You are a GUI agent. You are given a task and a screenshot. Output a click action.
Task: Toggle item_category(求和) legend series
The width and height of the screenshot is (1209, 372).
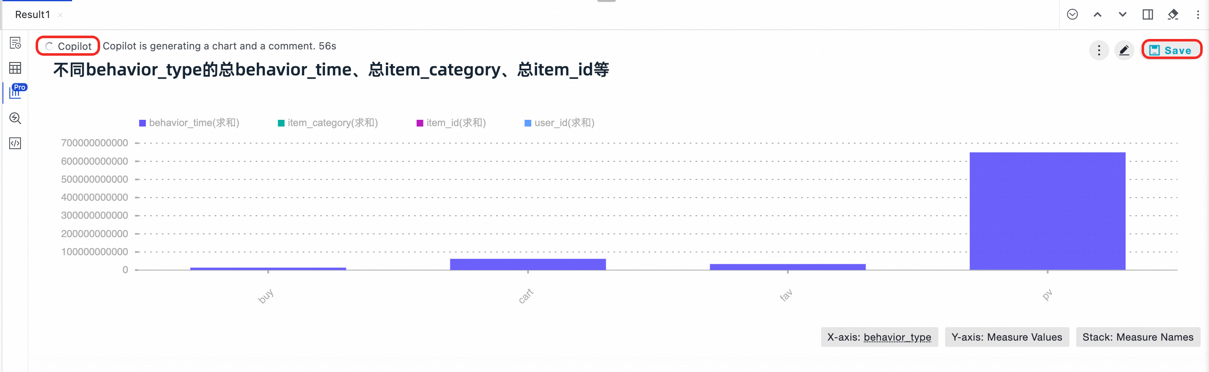(328, 123)
